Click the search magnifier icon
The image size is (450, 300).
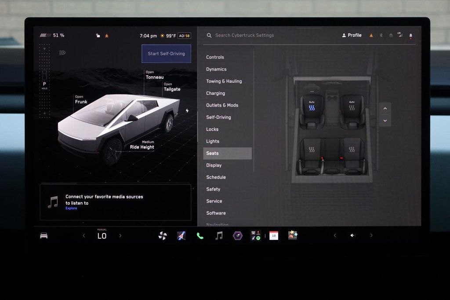coord(209,35)
